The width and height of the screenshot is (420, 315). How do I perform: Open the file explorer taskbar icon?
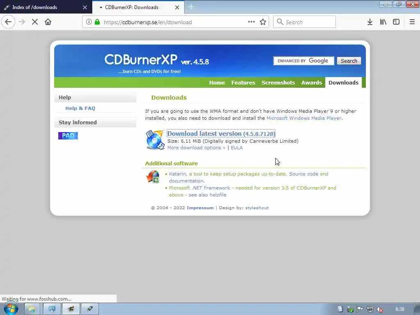[32, 309]
